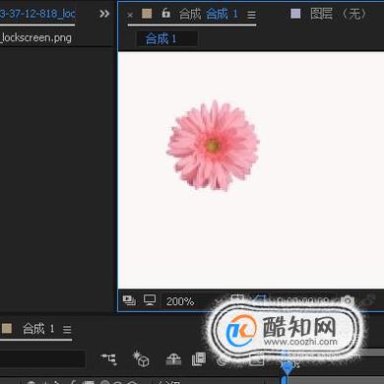
Task: Toggle the composition viewer lock icon
Action: 166,13
